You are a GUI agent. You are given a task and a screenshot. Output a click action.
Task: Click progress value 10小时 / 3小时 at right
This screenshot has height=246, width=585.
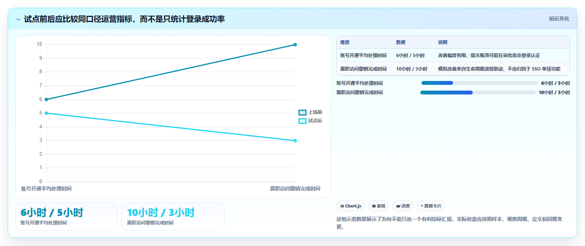[554, 92]
